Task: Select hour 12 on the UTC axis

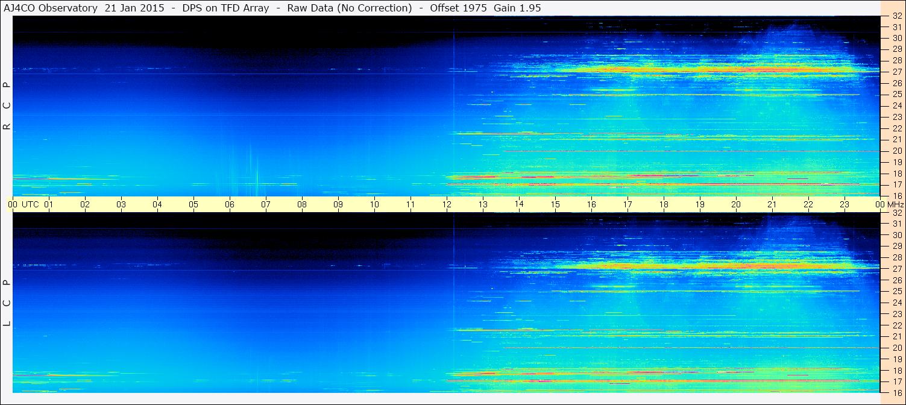Action: pos(447,204)
